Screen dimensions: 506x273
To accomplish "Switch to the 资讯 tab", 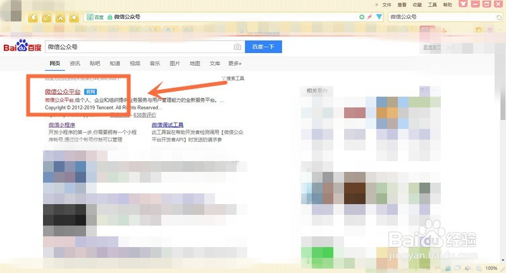I will (x=75, y=63).
